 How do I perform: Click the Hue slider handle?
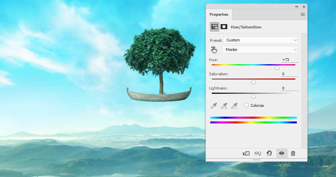277,68
